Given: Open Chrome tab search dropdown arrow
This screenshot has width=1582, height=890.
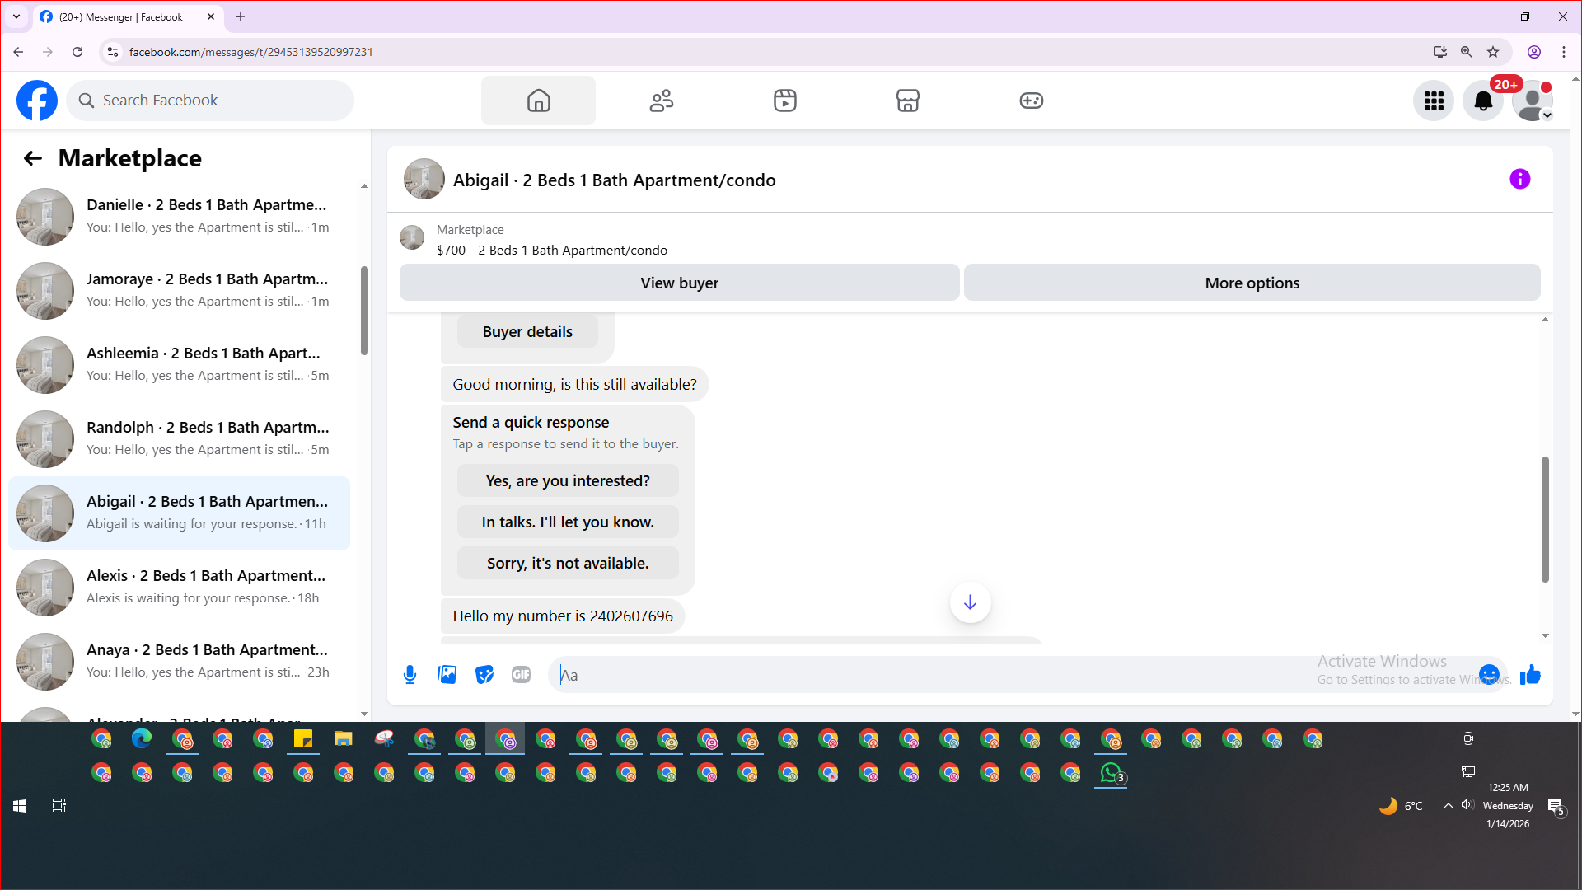Looking at the screenshot, I should [16, 16].
